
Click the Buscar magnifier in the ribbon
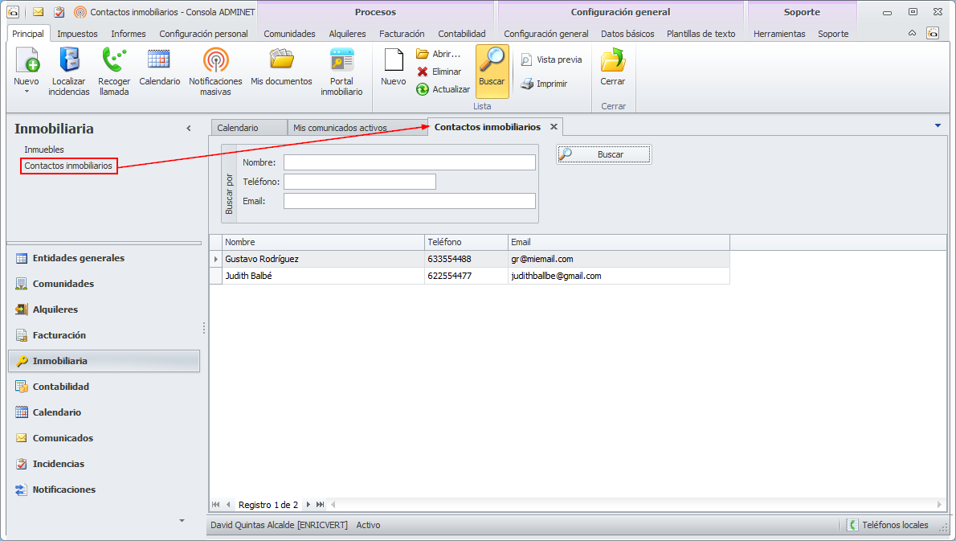pyautogui.click(x=492, y=72)
